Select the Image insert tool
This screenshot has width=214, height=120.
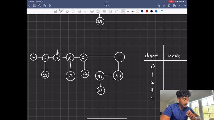[x=98, y=11]
